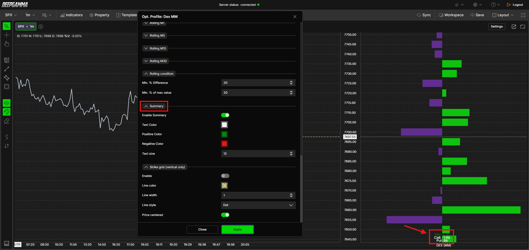
Task: Click the Sync button
Action: (x=424, y=15)
